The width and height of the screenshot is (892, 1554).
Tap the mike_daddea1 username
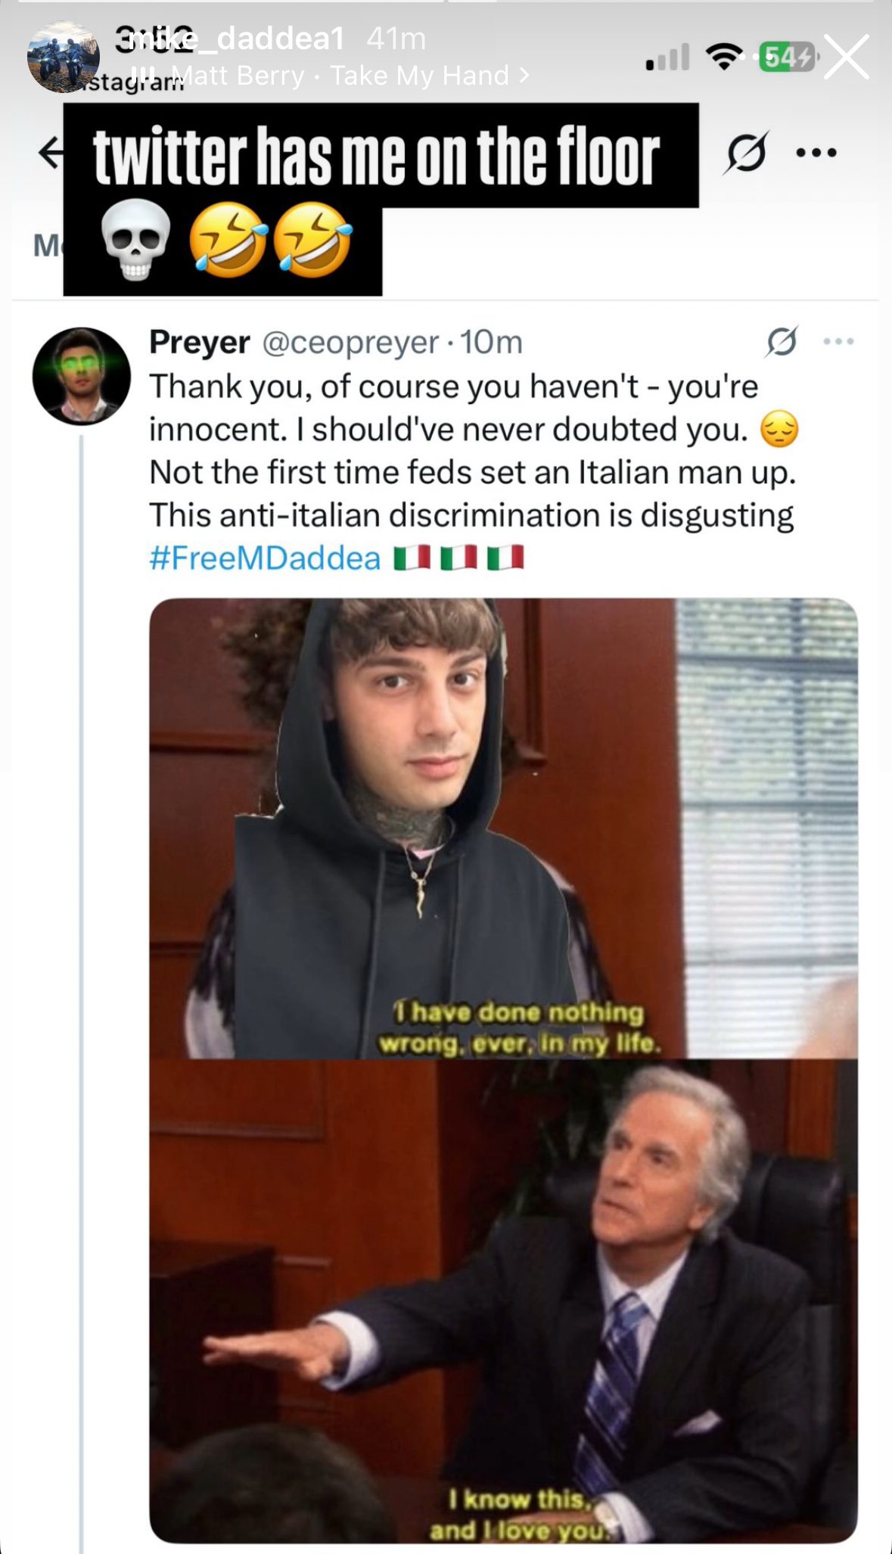[232, 38]
